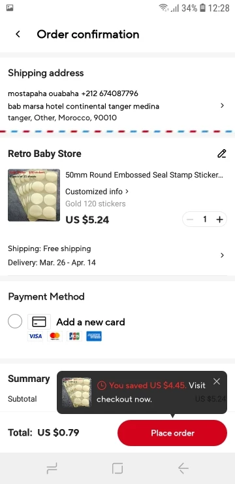
Task: Tap the Visa card logo
Action: tap(35, 336)
